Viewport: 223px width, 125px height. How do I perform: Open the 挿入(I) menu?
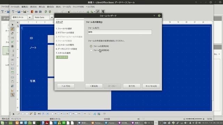42,7
